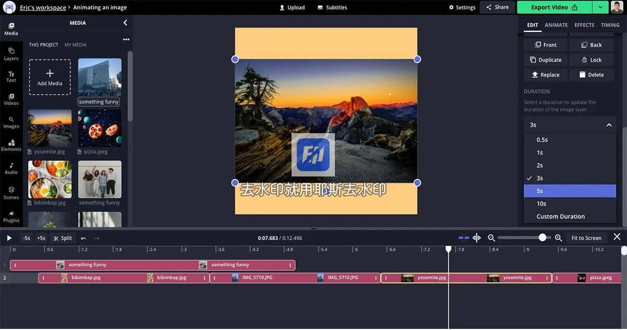
Task: Open the Export Video options arrow
Action: point(600,7)
